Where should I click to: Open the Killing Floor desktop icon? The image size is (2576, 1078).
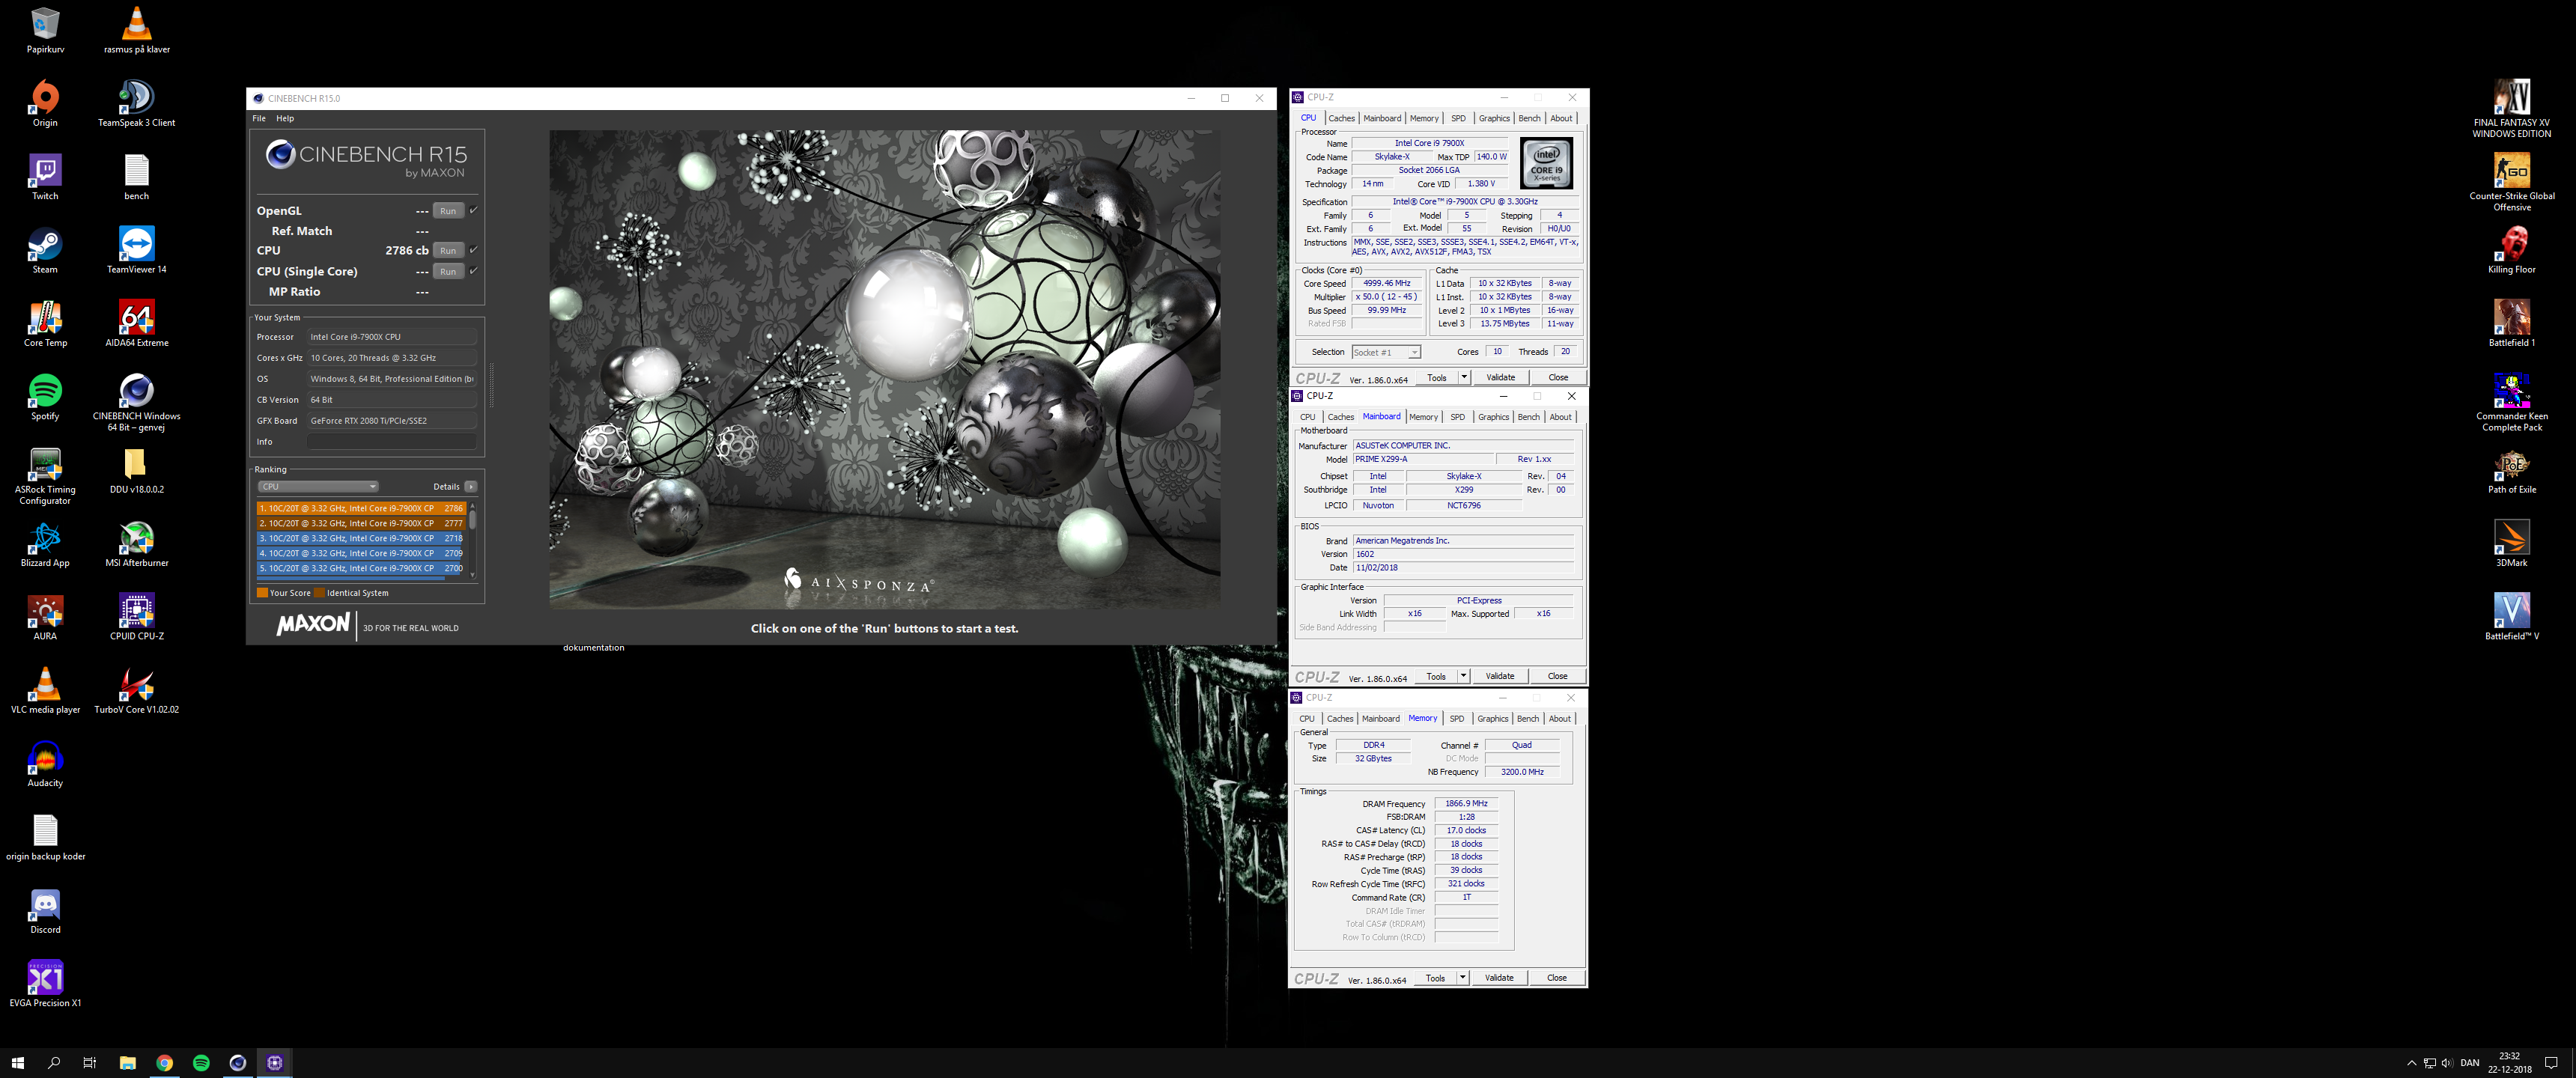[x=2511, y=251]
